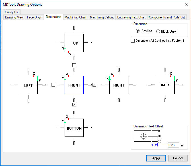Go to Components and Ports List tab

pyautogui.click(x=167, y=17)
